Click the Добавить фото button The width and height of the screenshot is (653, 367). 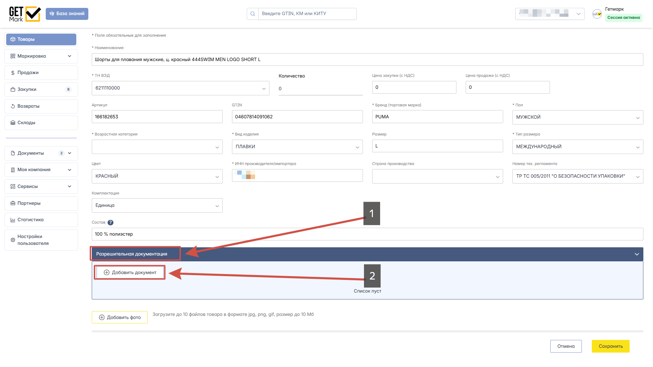(120, 318)
